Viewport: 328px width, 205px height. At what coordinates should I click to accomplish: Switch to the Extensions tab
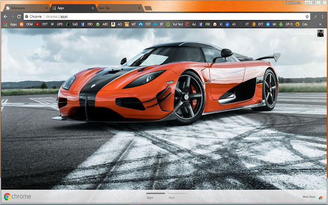click(25, 8)
